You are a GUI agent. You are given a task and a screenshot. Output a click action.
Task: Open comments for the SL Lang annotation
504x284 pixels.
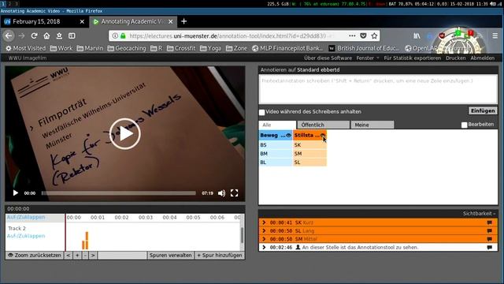[489, 231]
